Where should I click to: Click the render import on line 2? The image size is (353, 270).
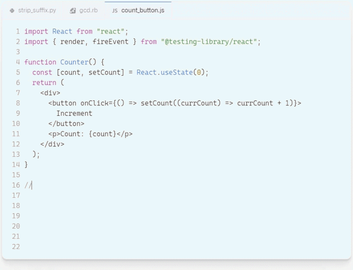pyautogui.click(x=72, y=42)
